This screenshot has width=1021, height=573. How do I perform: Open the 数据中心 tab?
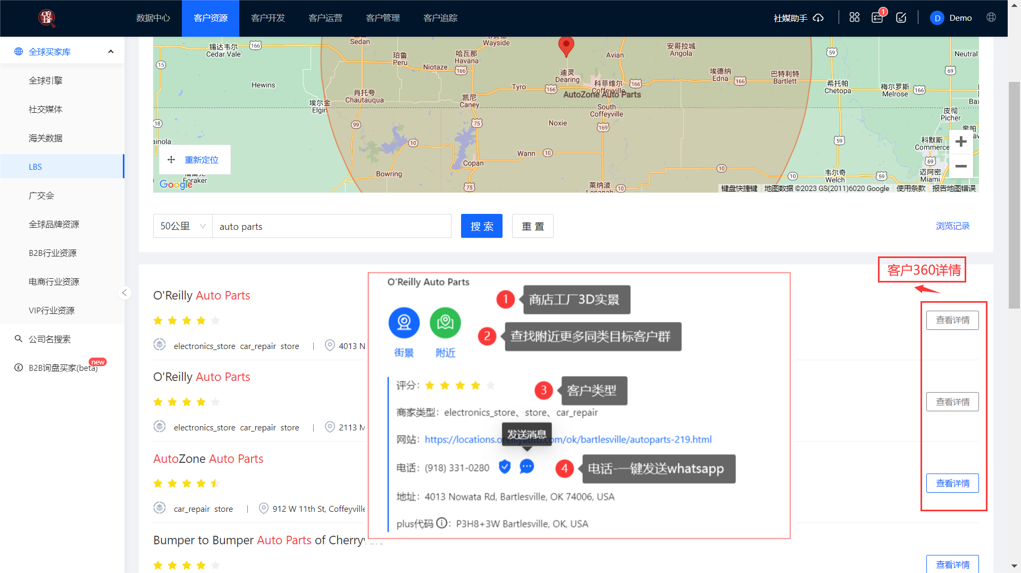click(x=153, y=18)
